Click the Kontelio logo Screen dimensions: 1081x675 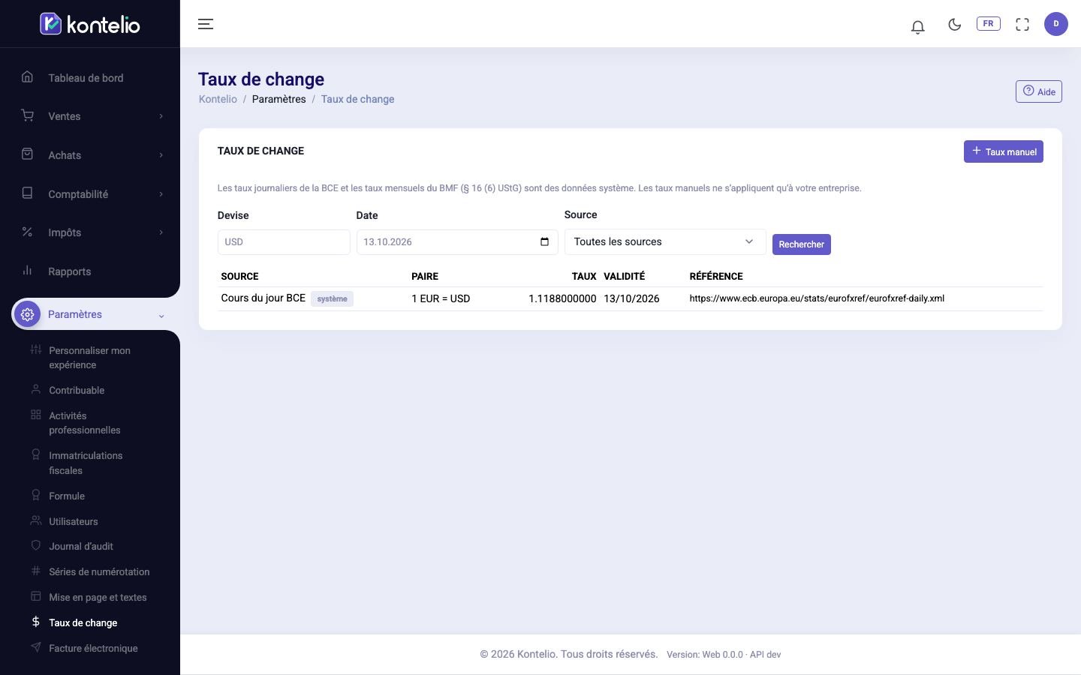[90, 24]
